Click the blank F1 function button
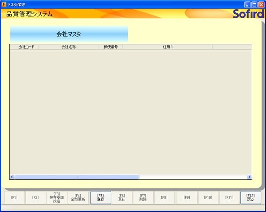This screenshot has height=212, width=266. pyautogui.click(x=14, y=197)
